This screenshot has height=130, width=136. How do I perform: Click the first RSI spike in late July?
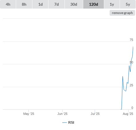123,76
